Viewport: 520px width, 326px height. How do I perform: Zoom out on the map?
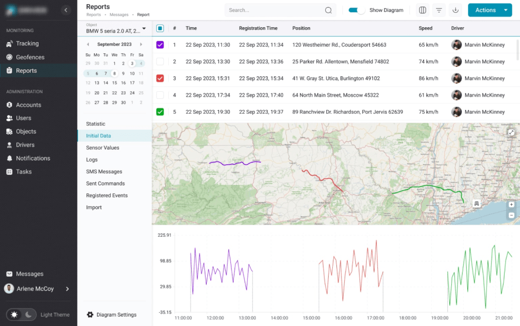tap(511, 215)
